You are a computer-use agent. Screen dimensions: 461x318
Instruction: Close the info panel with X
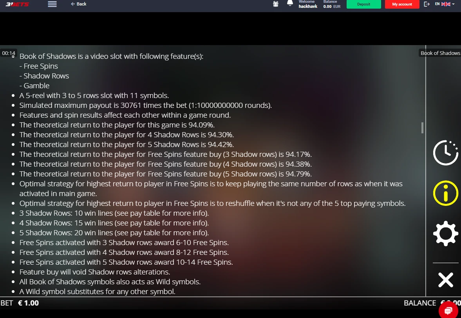(x=445, y=280)
